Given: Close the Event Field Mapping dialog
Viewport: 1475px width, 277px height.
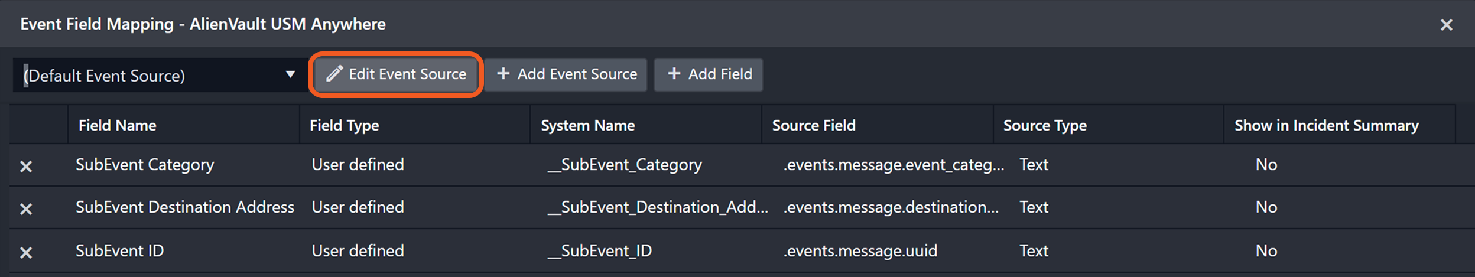Looking at the screenshot, I should click(1446, 25).
